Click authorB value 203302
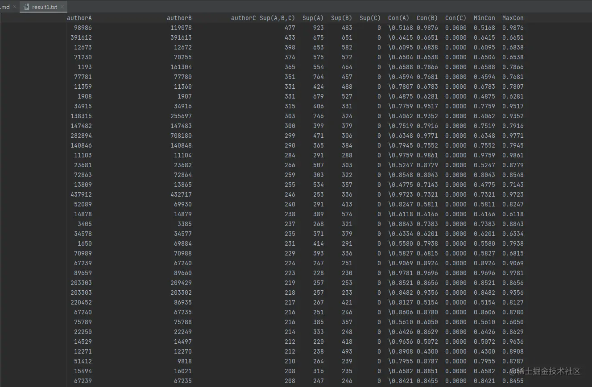This screenshot has height=387, width=592. [181, 292]
